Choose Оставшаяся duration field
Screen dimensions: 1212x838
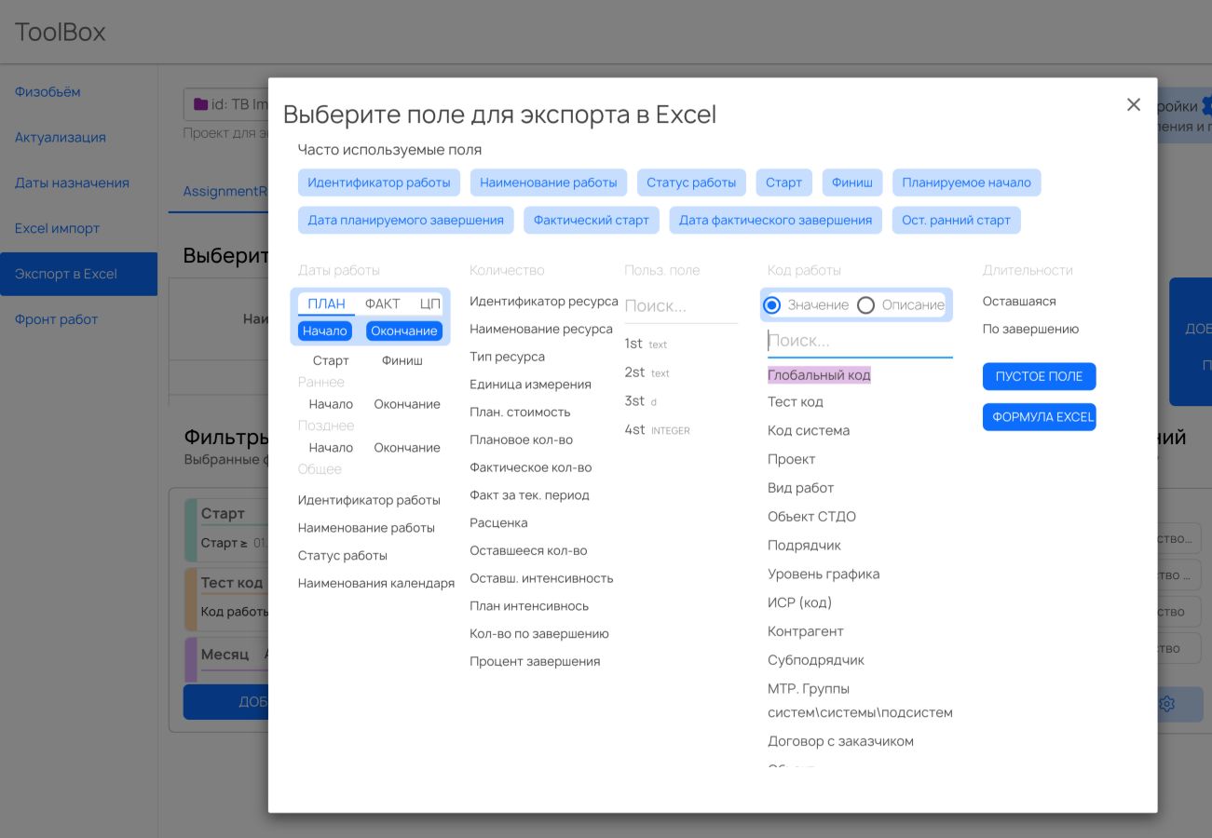[1019, 302]
